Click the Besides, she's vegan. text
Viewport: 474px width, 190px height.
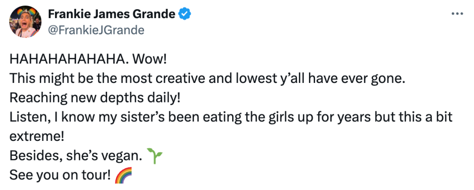point(75,157)
